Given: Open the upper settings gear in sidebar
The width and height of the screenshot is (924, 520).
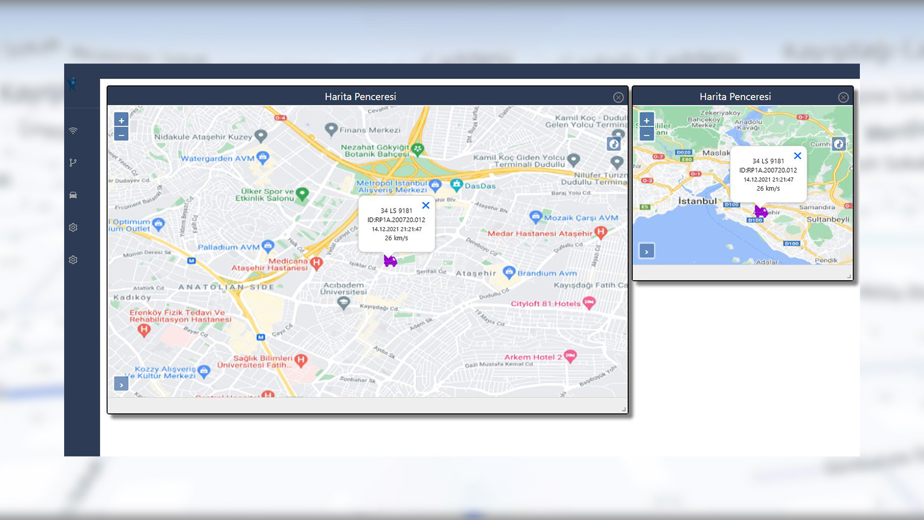Looking at the screenshot, I should click(x=73, y=227).
